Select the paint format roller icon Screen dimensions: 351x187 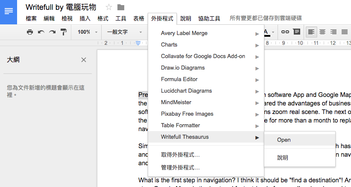[x=64, y=32]
